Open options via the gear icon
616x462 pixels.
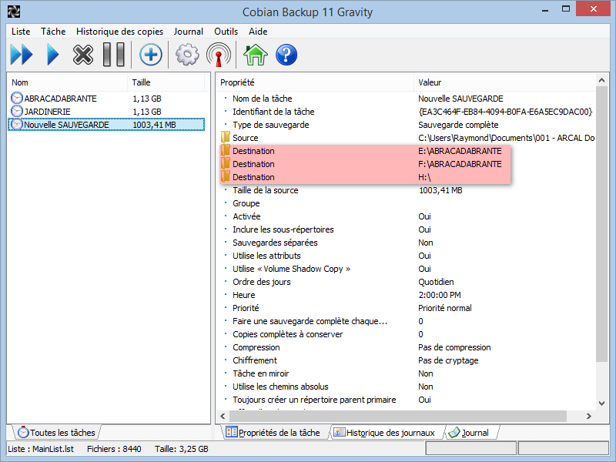[x=187, y=55]
